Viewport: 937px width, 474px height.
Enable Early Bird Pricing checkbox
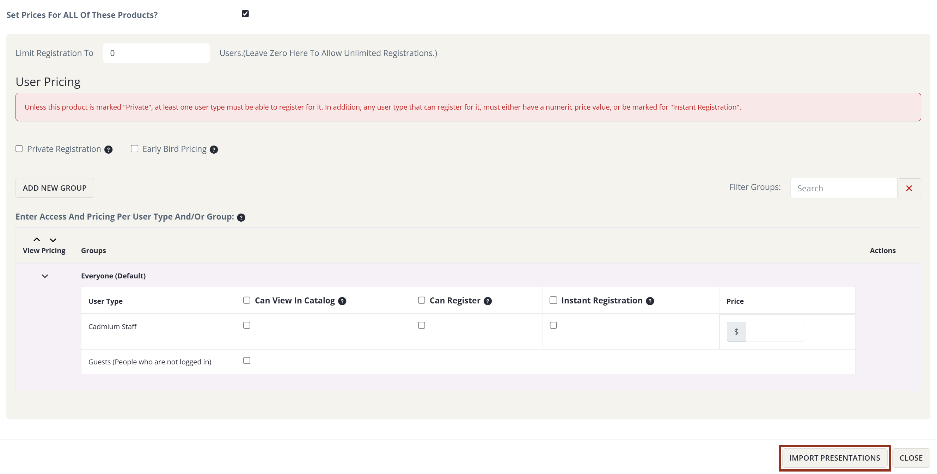pos(135,149)
